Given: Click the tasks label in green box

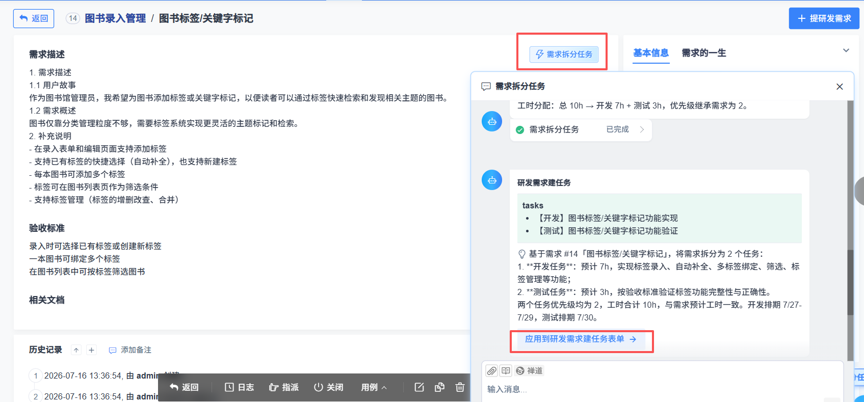Looking at the screenshot, I should 533,205.
